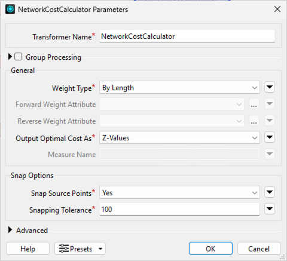Open Weight Type value options arrow menu
The width and height of the screenshot is (287, 261).
pos(270,87)
